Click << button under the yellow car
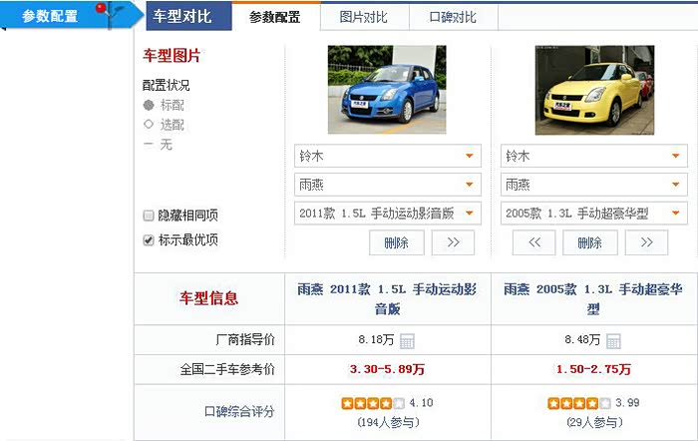The image size is (698, 441). 533,242
